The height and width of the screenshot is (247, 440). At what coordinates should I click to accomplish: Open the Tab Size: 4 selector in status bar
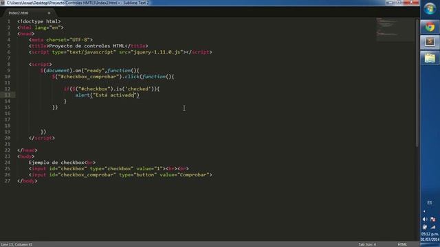(367, 244)
